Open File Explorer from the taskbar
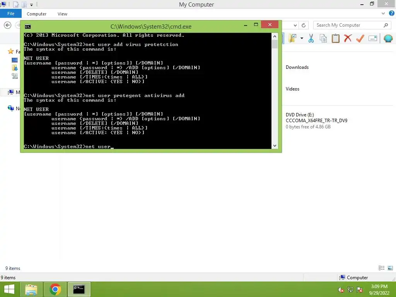The image size is (396, 297). pyautogui.click(x=31, y=289)
